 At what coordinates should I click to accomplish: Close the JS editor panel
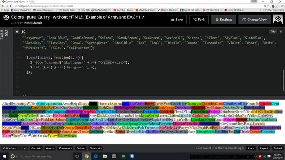281,32
